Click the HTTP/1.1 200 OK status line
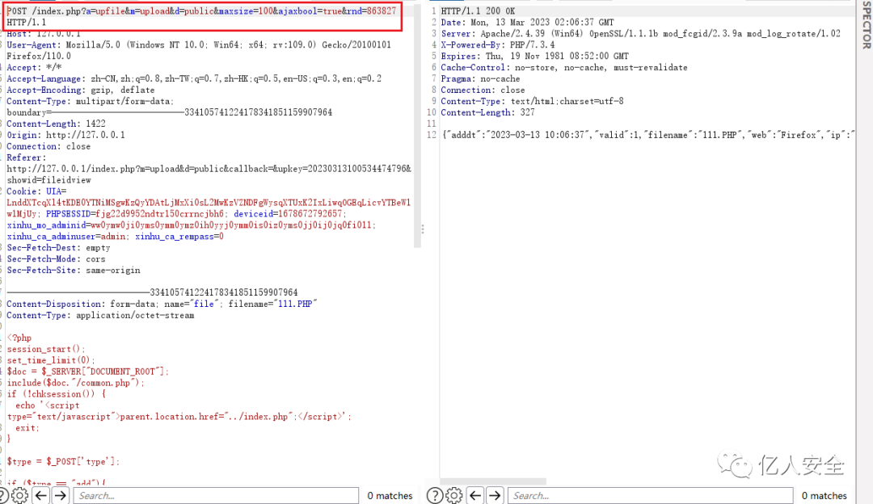Image resolution: width=873 pixels, height=504 pixels. (x=478, y=11)
